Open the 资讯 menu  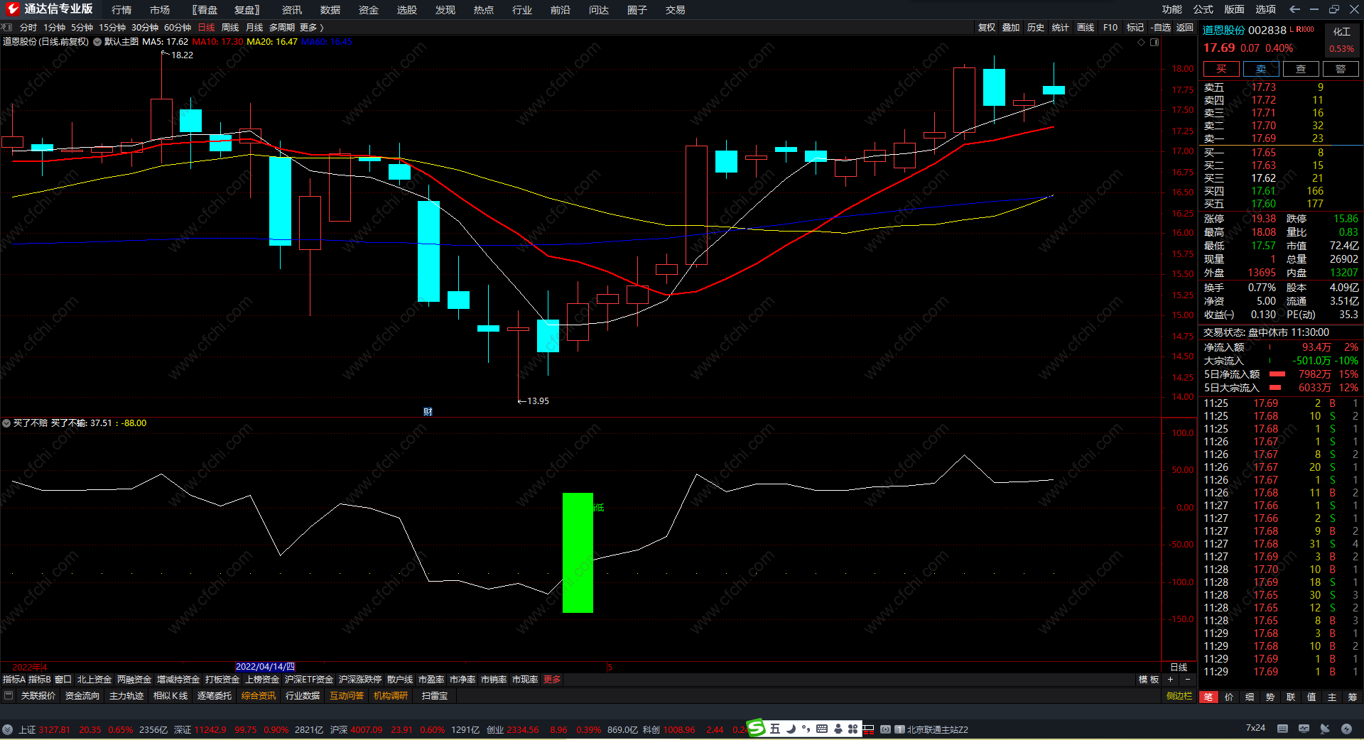pos(292,10)
